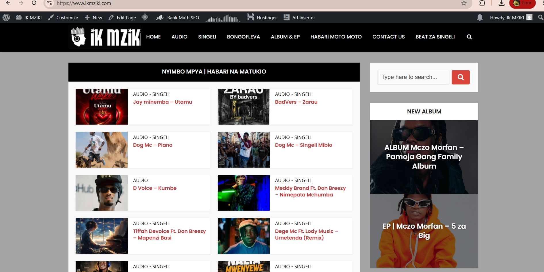This screenshot has height=272, width=544.
Task: Open the New content menu
Action: (x=93, y=18)
